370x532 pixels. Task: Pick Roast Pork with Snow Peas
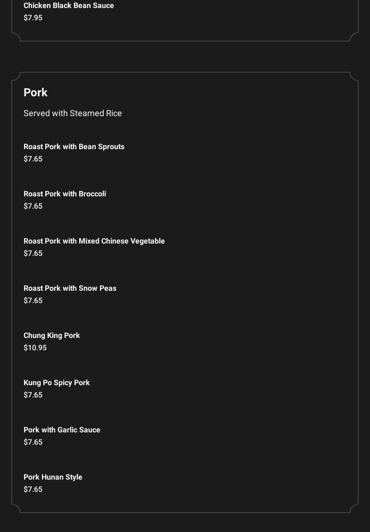(x=70, y=288)
